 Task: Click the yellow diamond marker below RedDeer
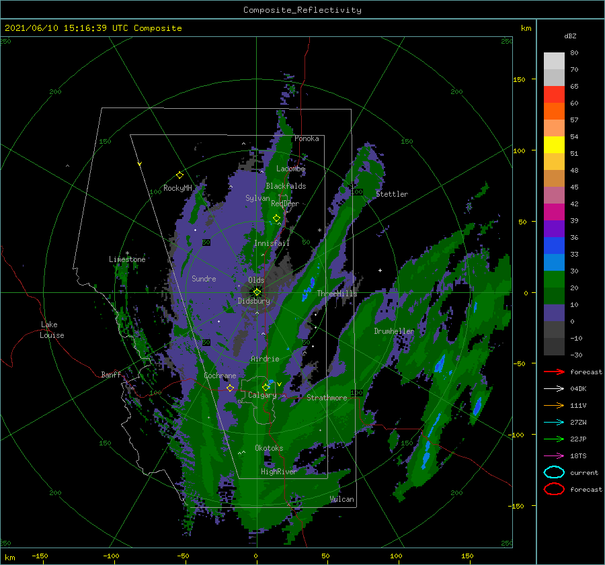pyautogui.click(x=276, y=218)
